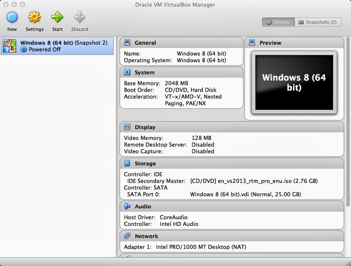Click Controller: IDE label
Viewport: 351px width, 266px height.
click(143, 174)
